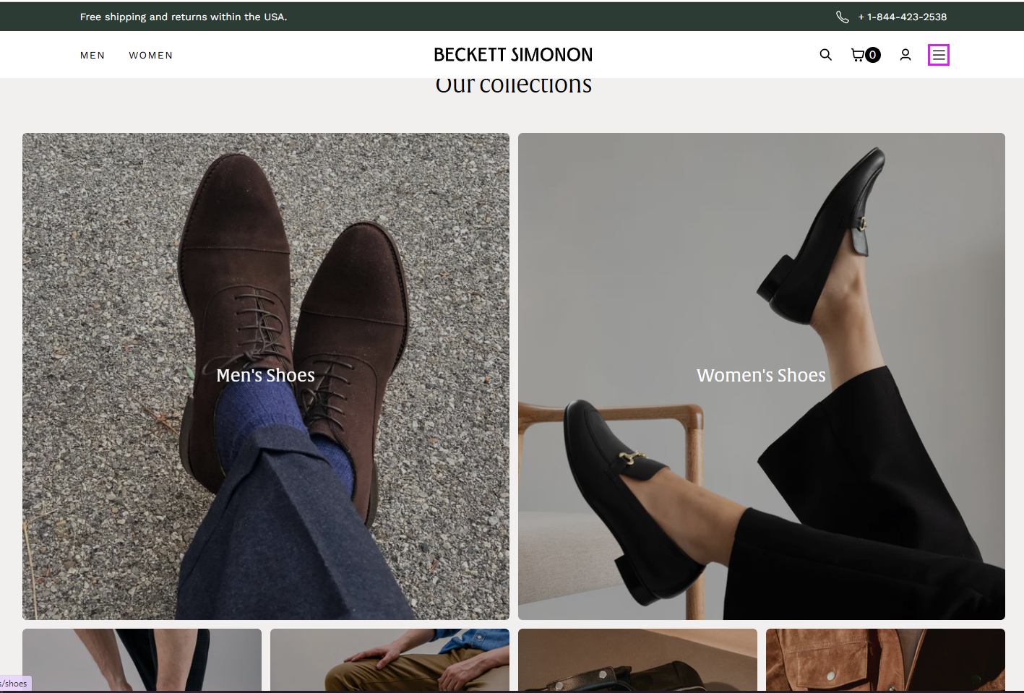Select the Women's Shoes collection label
Viewport: 1024px width, 693px height.
(x=760, y=375)
